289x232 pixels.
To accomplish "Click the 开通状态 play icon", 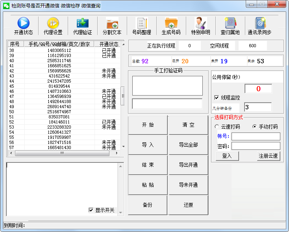I will coord(23,23).
